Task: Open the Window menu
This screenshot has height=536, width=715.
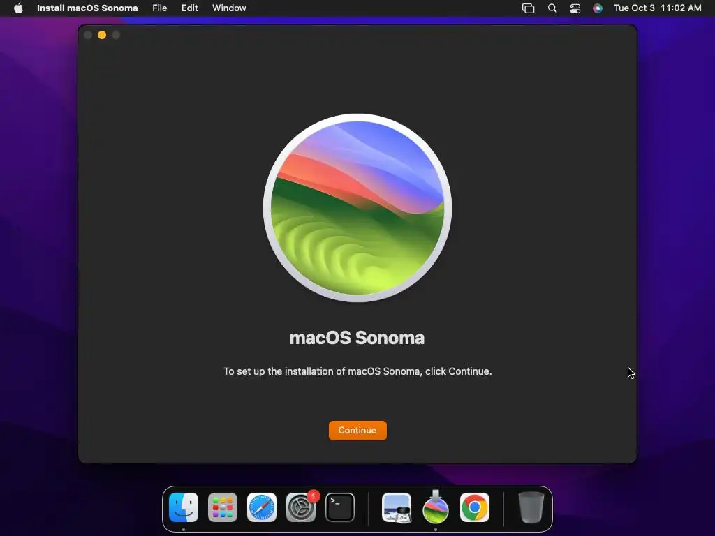Action: [x=229, y=8]
